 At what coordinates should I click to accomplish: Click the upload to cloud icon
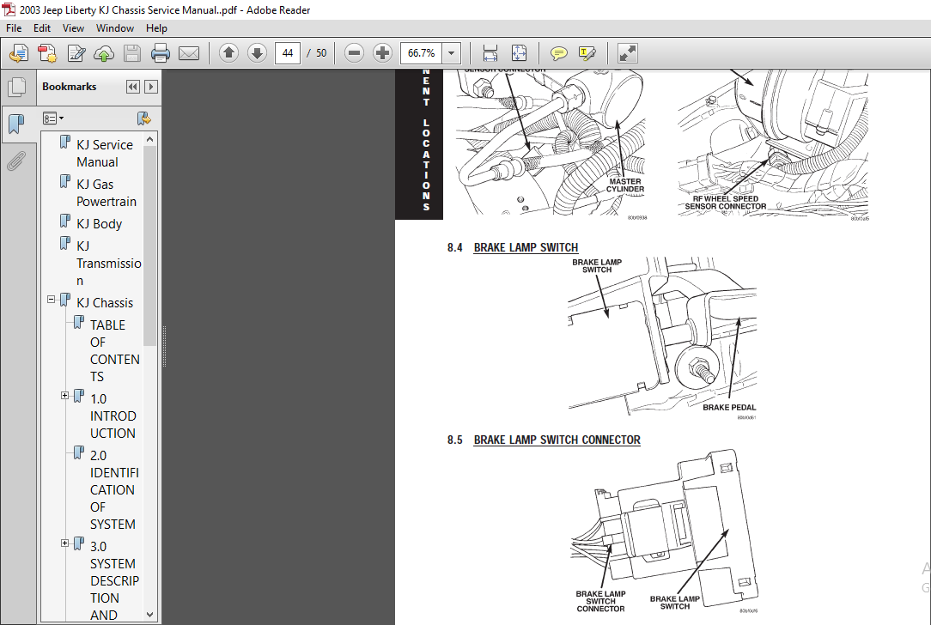(104, 53)
